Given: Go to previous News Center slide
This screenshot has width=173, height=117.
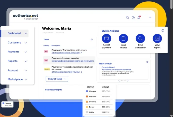Looking at the screenshot, I should click(x=119, y=81).
